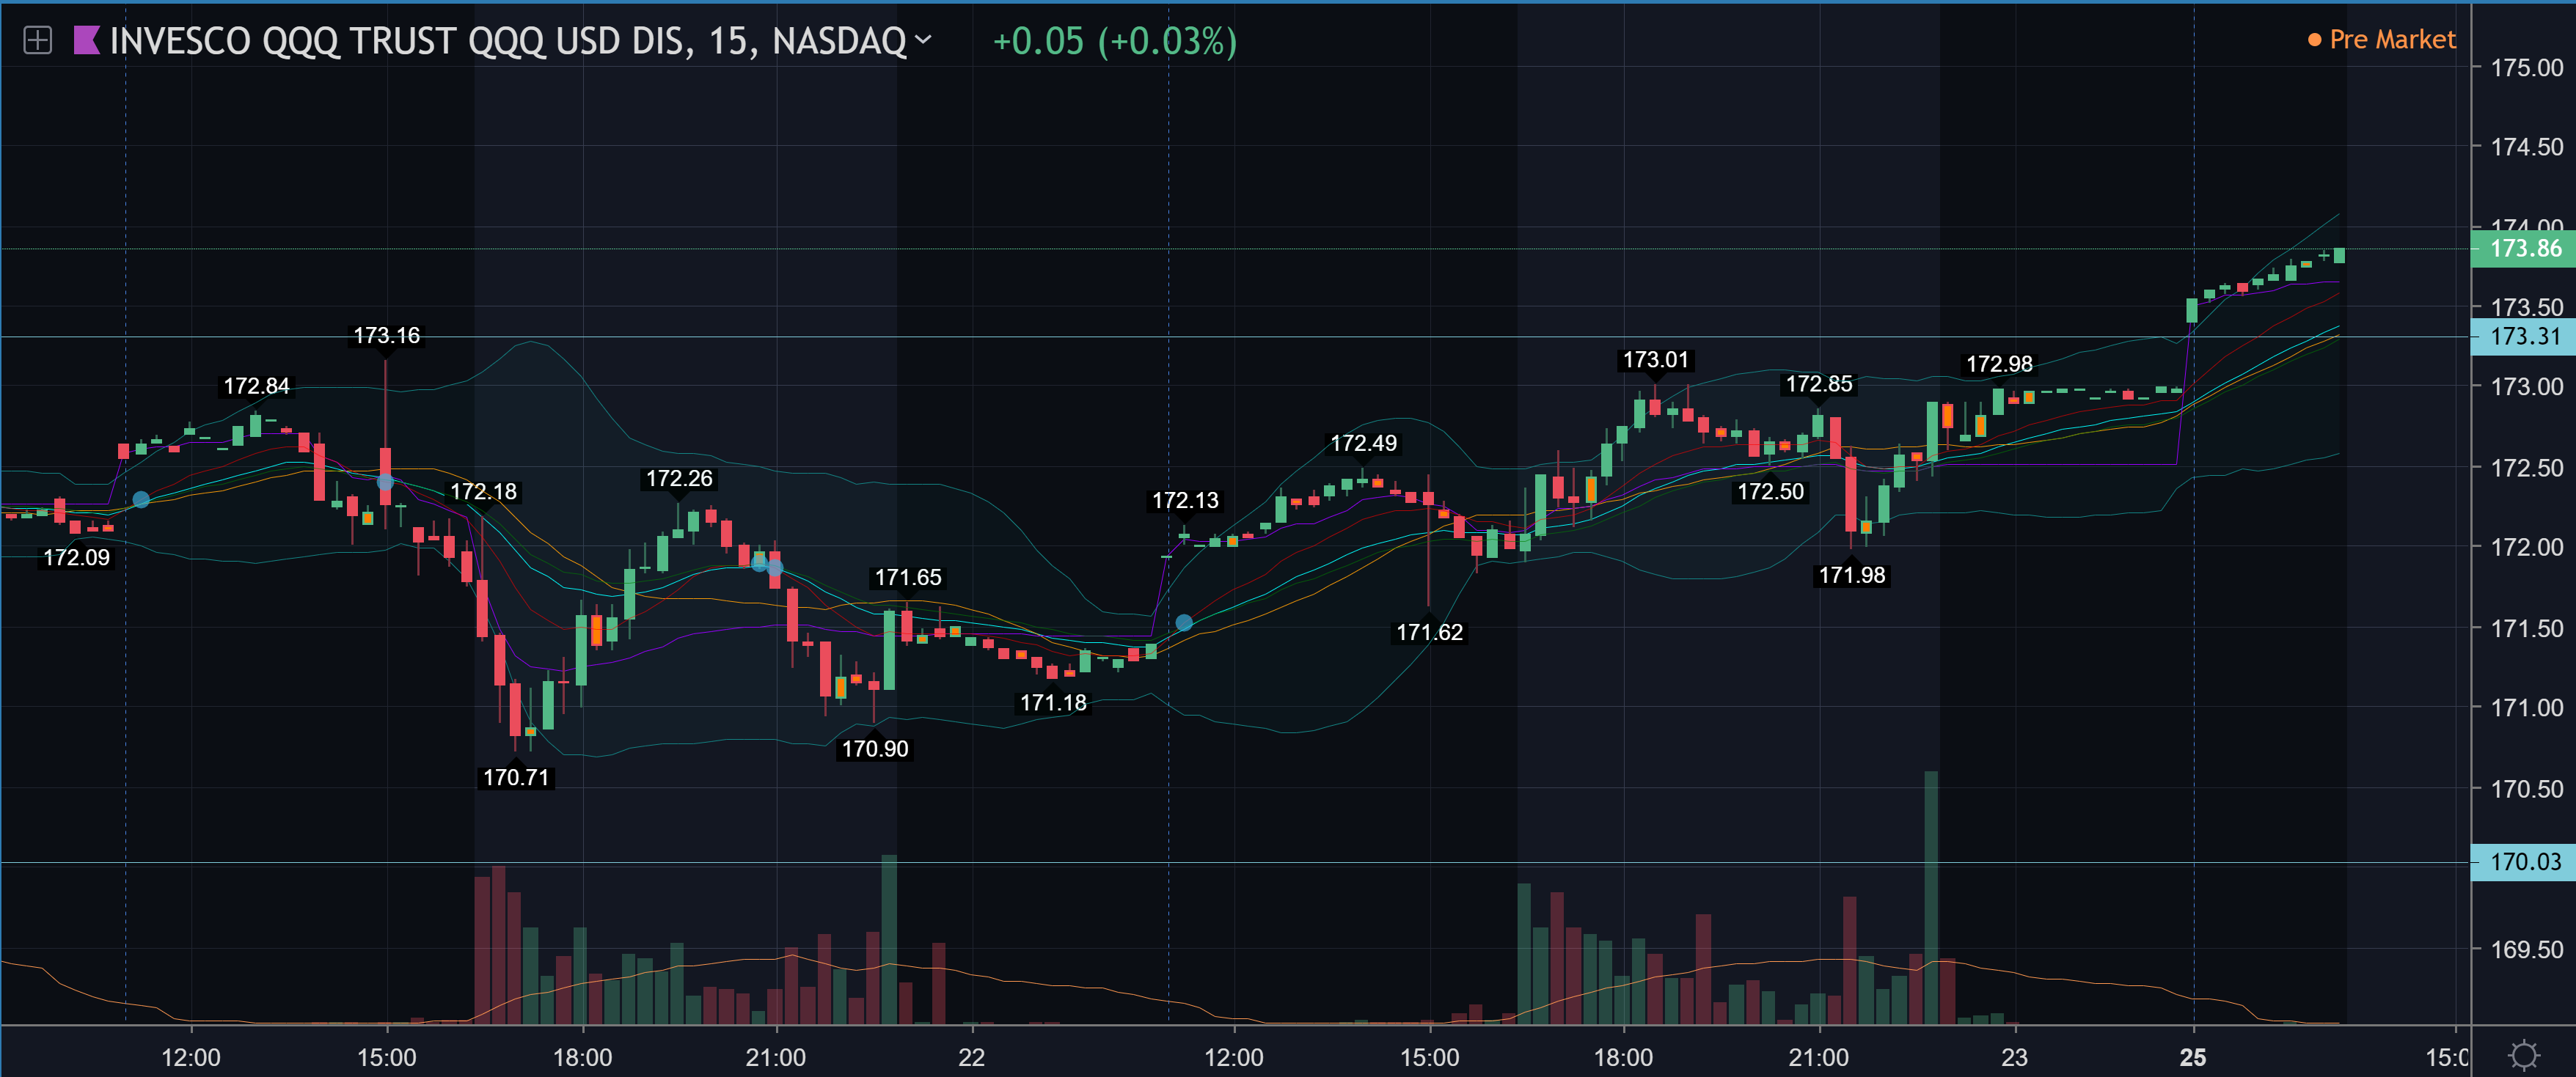This screenshot has width=2576, height=1077.
Task: Click the blue circle marker below 173.16 spike
Action: click(x=385, y=482)
